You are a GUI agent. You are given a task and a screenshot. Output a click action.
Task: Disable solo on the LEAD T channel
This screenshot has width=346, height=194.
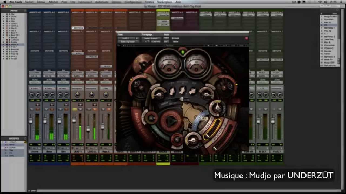[75, 109]
